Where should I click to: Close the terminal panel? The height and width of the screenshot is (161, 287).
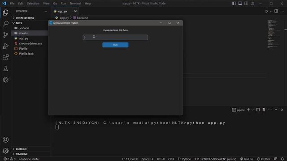(282, 110)
